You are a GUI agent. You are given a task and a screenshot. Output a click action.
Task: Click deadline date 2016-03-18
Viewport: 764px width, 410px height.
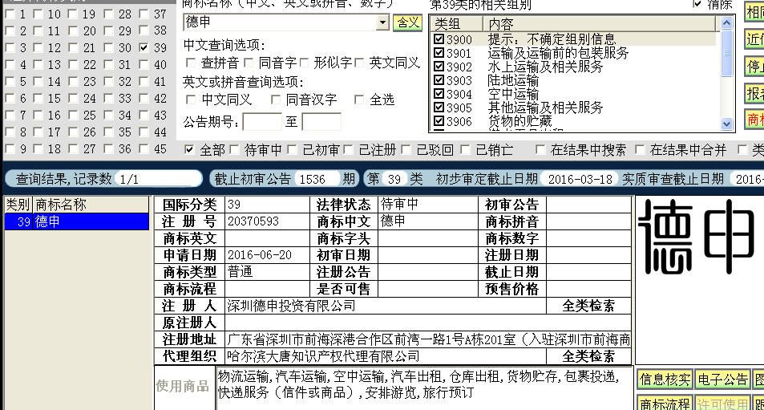pyautogui.click(x=580, y=179)
